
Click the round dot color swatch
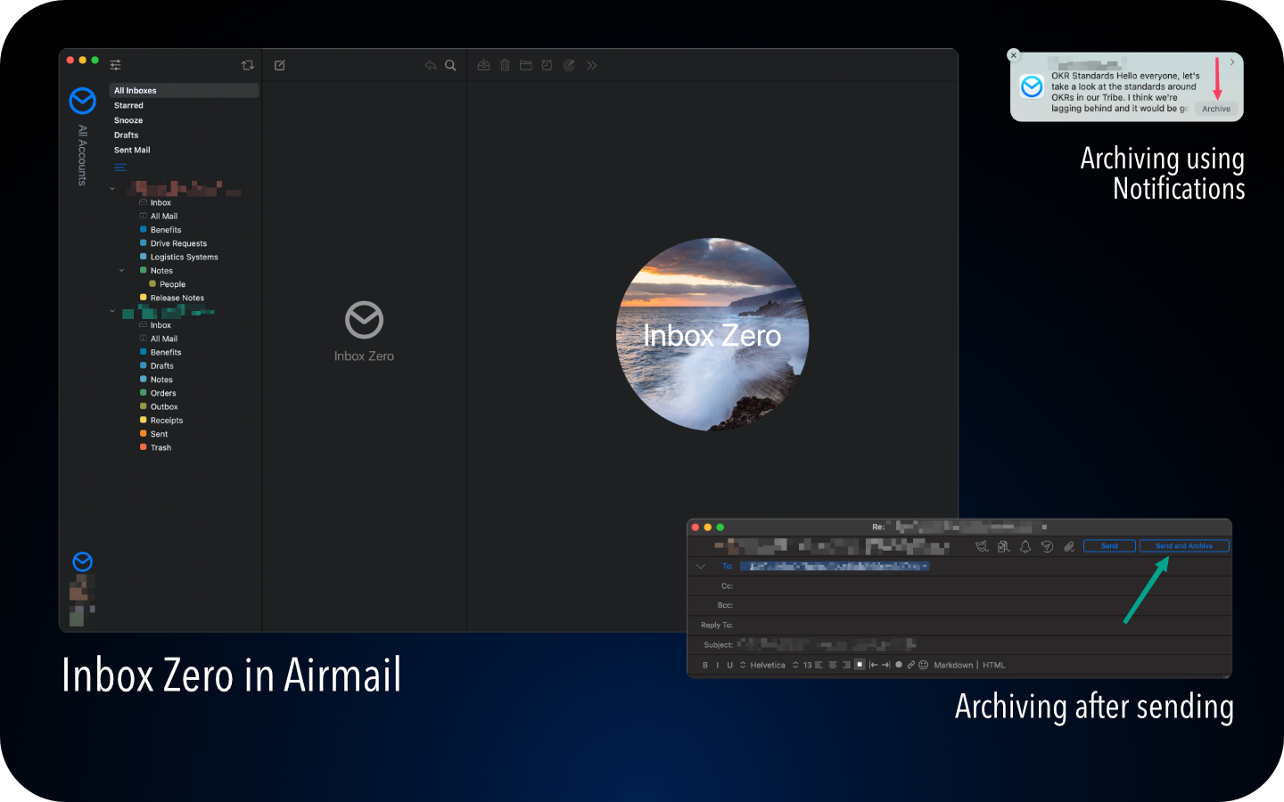(x=899, y=665)
